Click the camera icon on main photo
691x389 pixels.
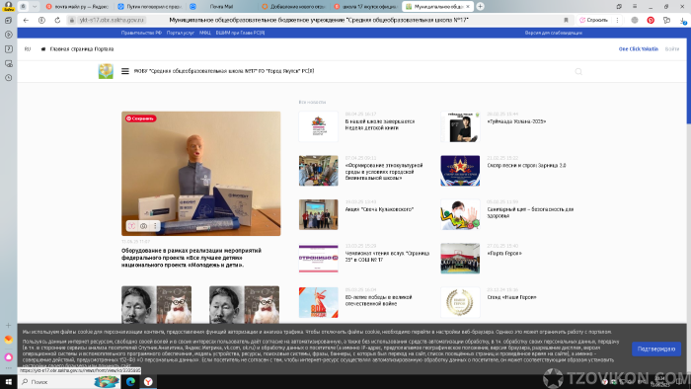tap(144, 226)
